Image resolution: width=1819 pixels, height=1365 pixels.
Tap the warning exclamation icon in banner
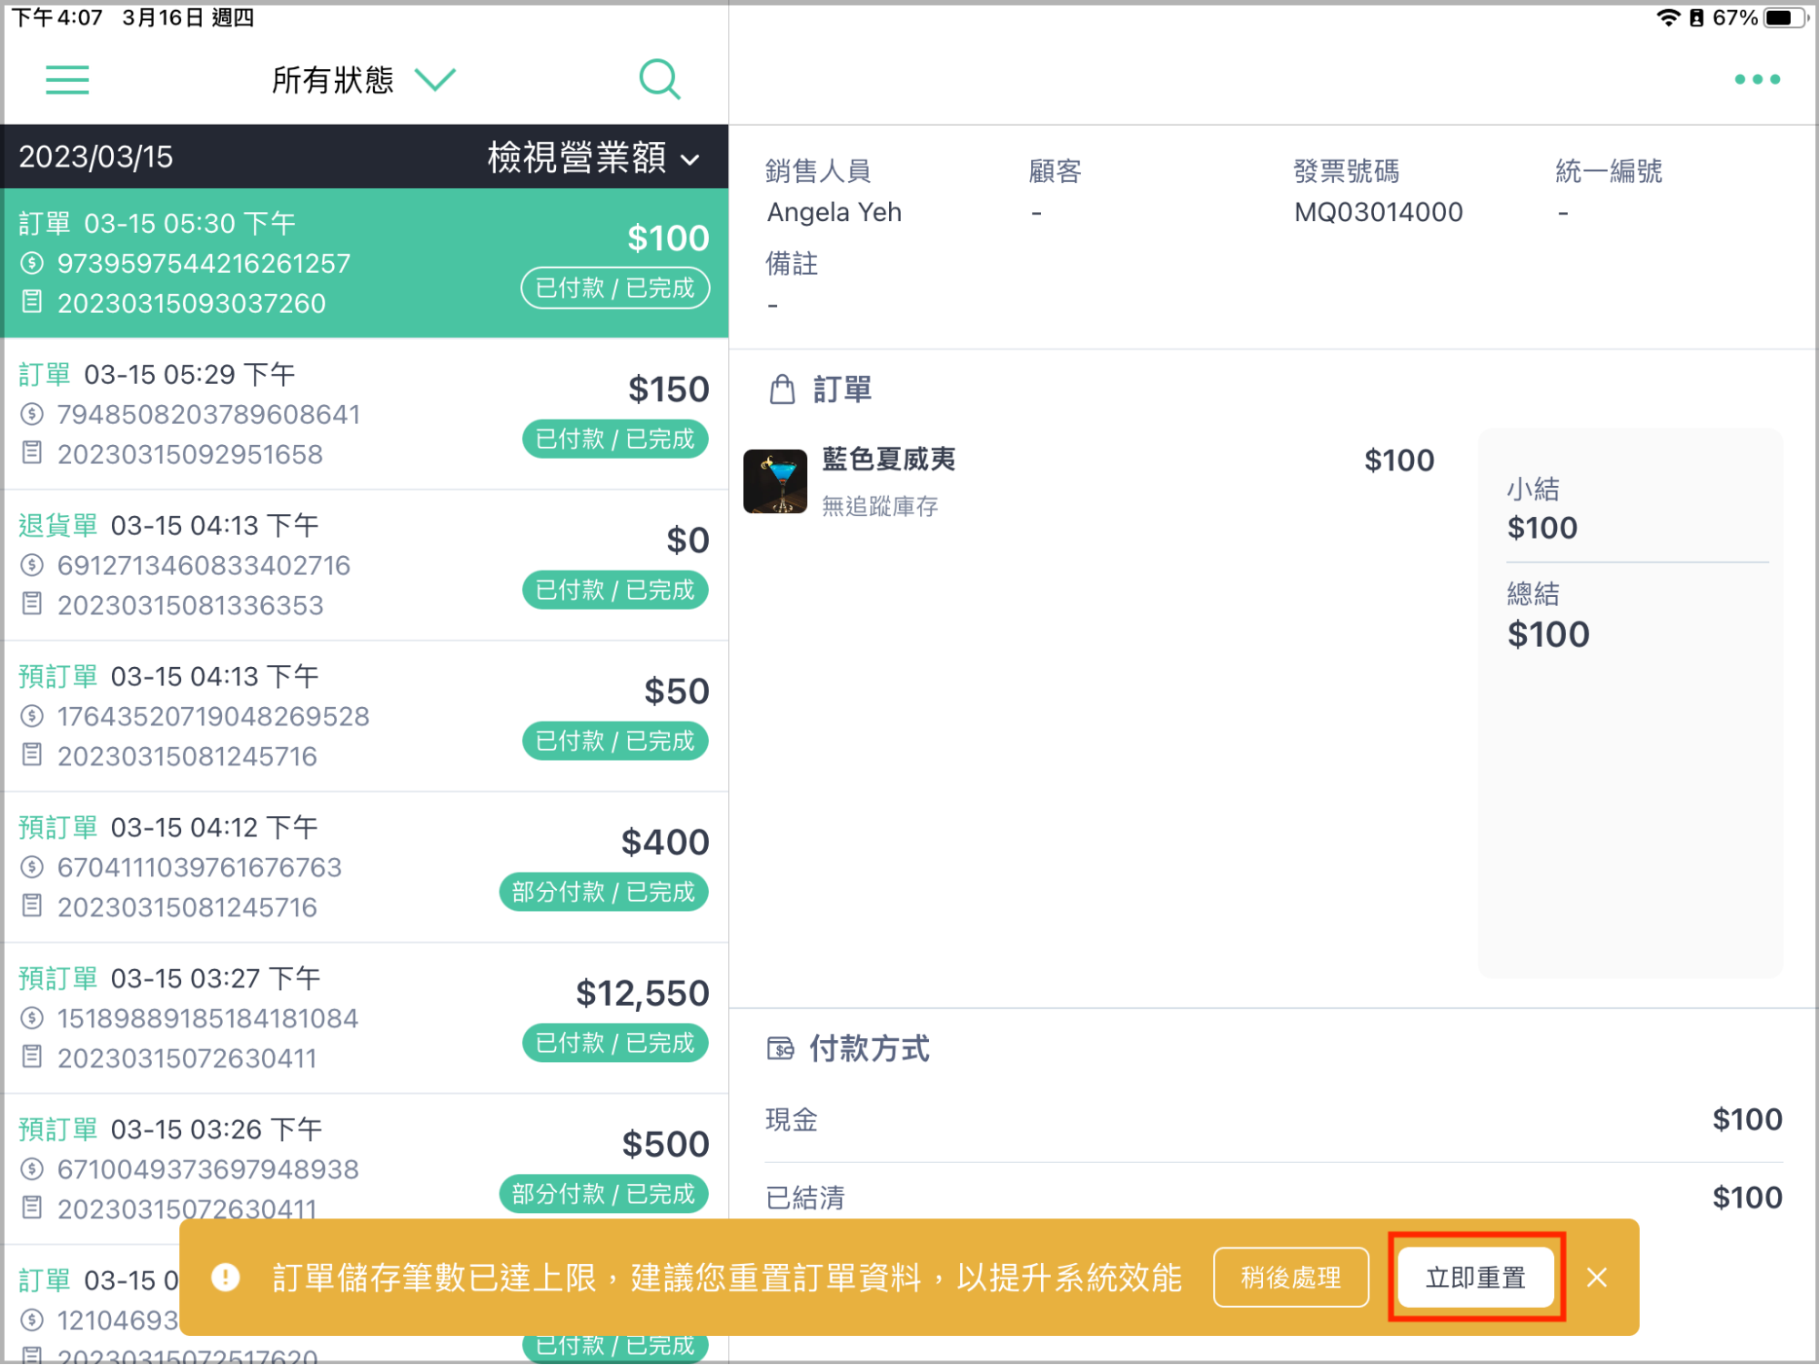click(225, 1278)
